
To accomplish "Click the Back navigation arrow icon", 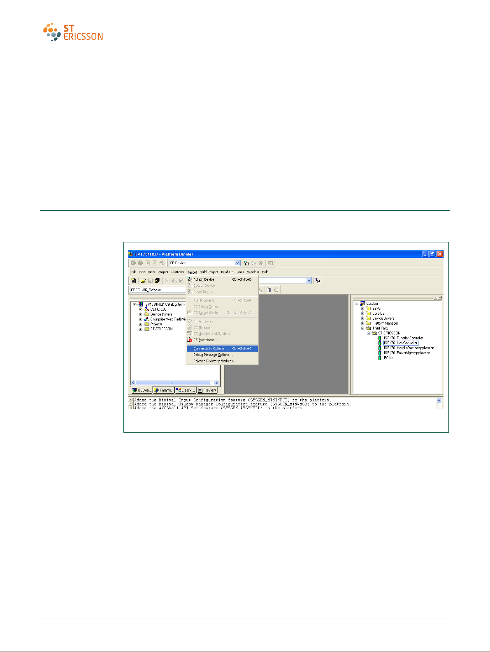I will tap(133, 263).
